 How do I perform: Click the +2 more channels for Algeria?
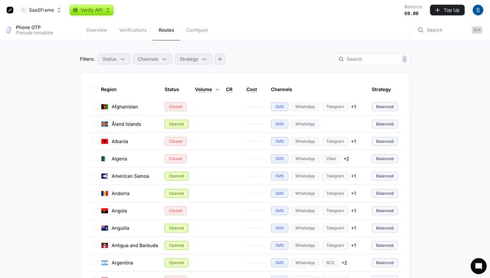point(346,159)
